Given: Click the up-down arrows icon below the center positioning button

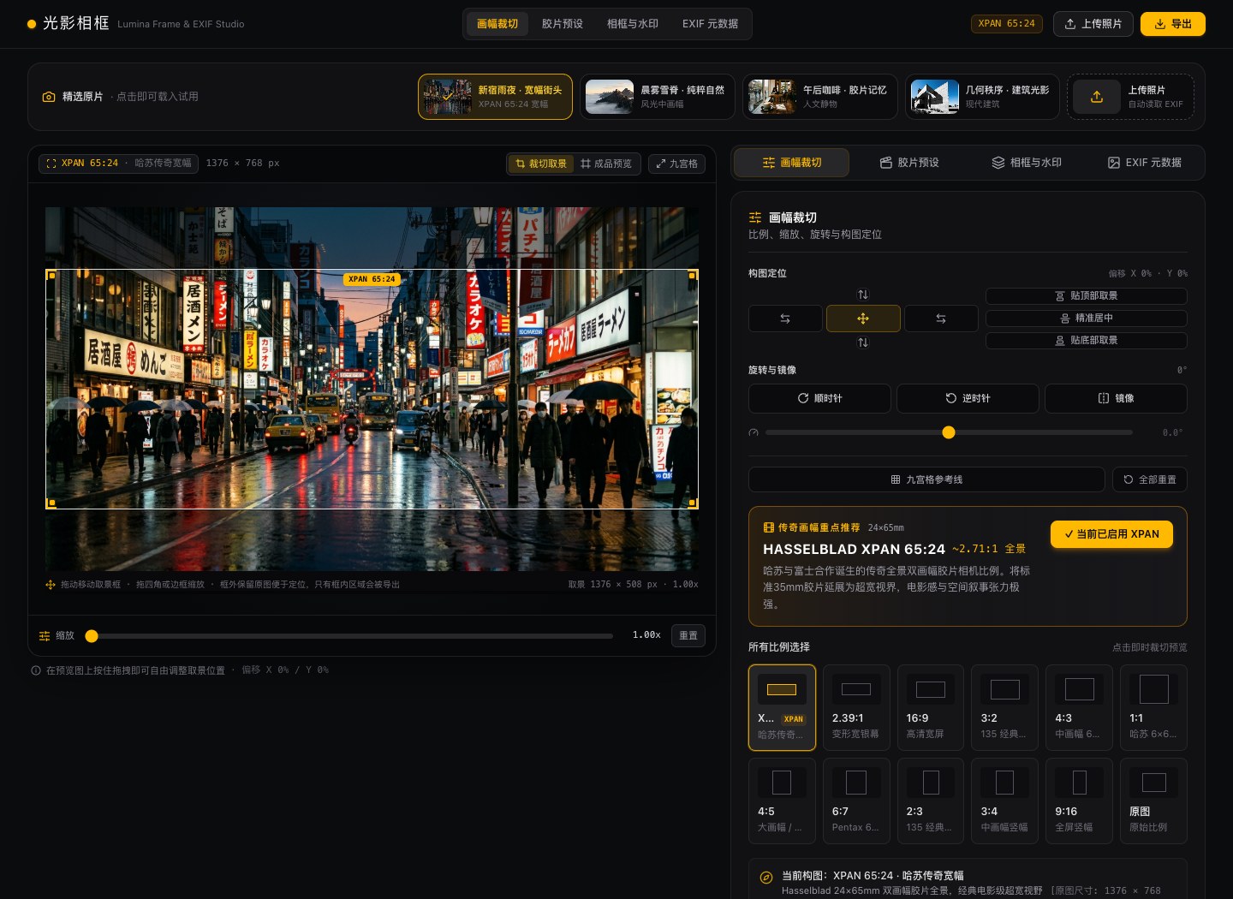Looking at the screenshot, I should 863,342.
